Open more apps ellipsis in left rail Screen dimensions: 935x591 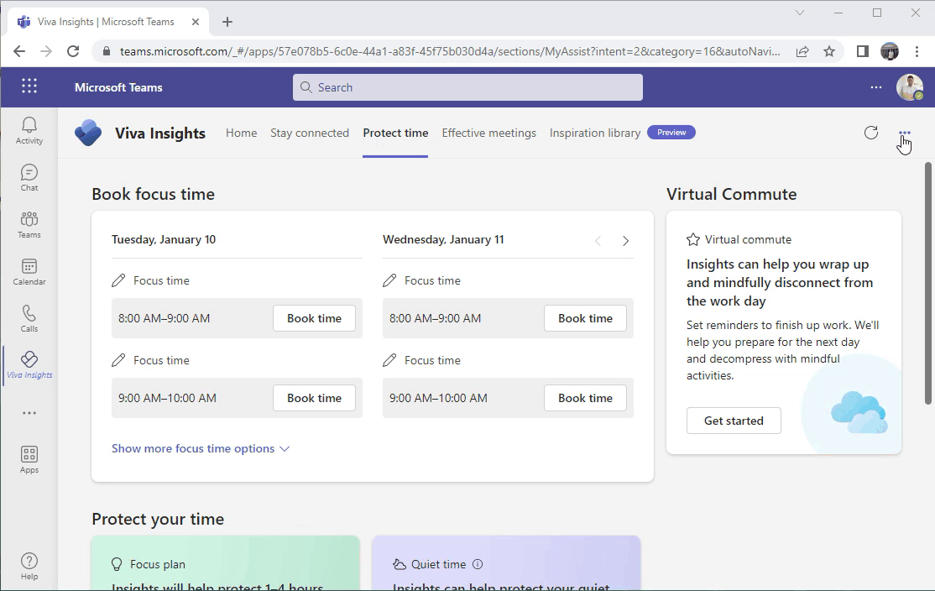29,413
